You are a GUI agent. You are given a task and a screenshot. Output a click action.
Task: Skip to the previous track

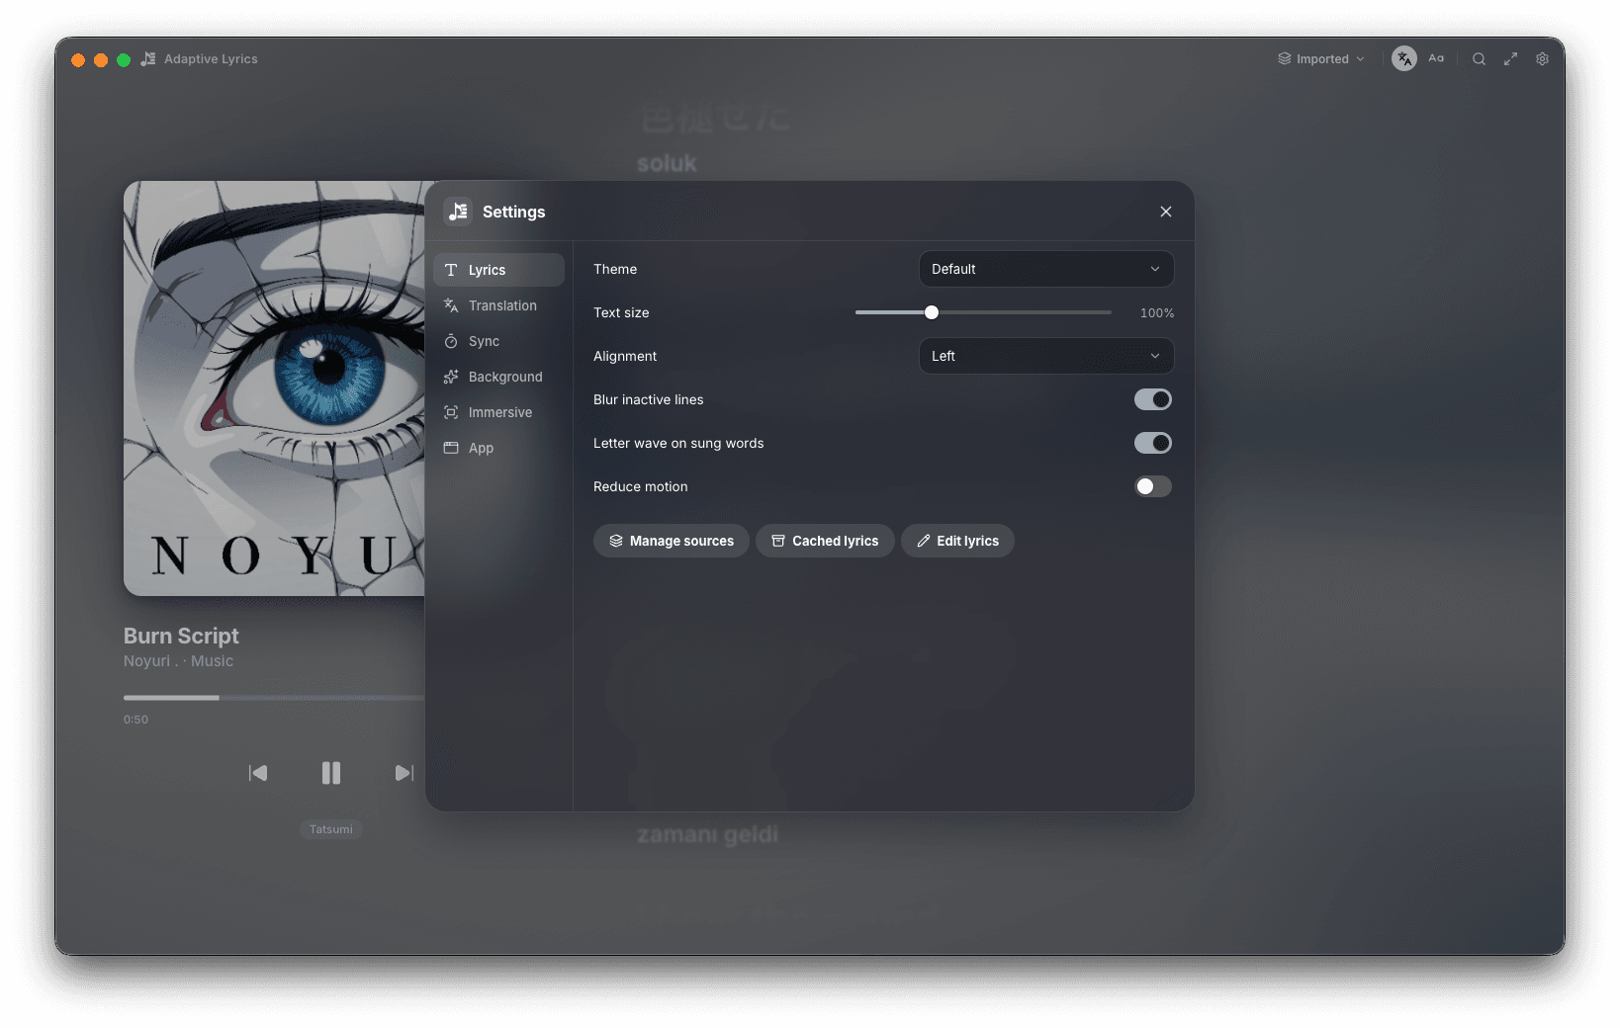pyautogui.click(x=258, y=773)
